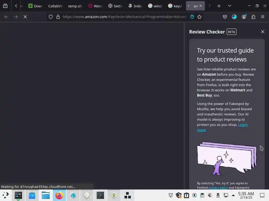
Task: Open the blue circular extension icon
Action: click(234, 17)
